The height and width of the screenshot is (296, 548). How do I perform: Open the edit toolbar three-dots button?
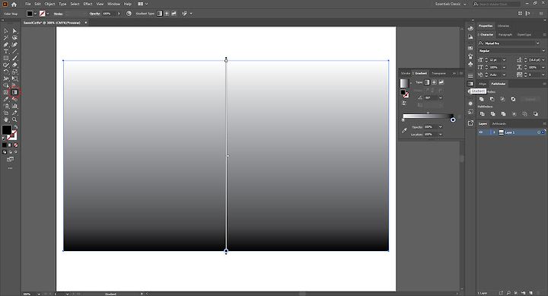point(10,168)
